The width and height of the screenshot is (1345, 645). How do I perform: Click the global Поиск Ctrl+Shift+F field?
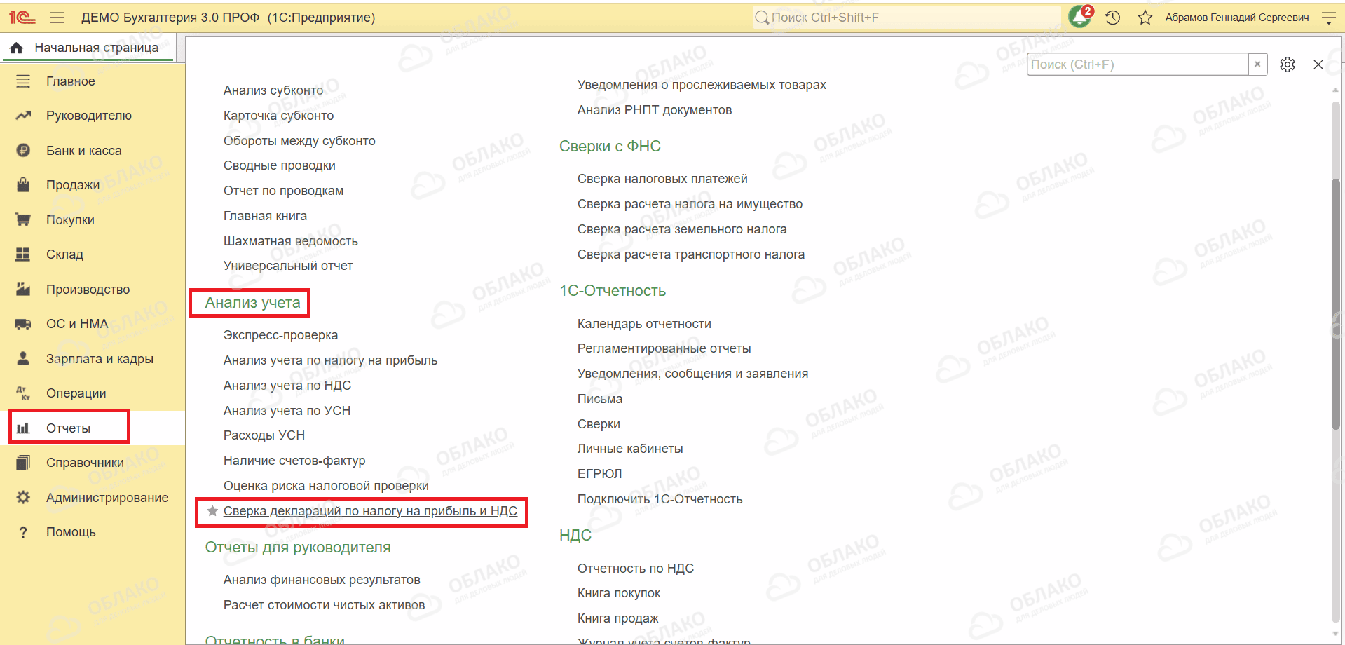click(906, 18)
